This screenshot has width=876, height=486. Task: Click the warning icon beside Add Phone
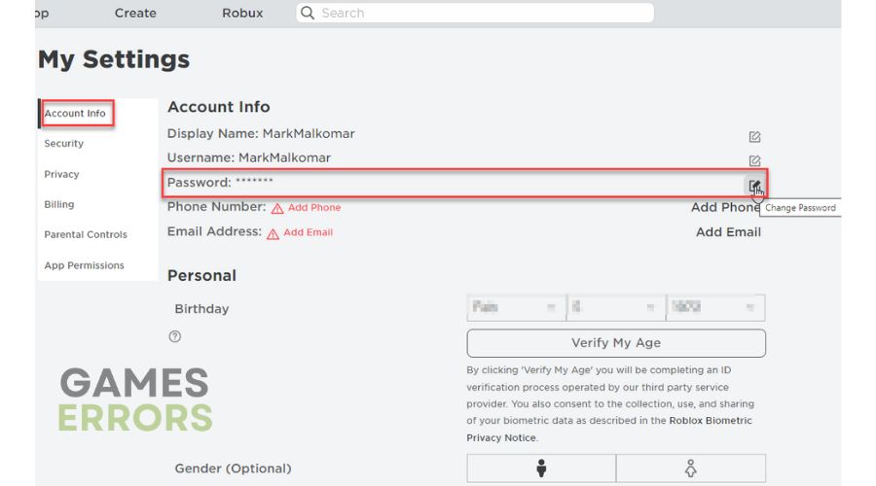tap(277, 208)
